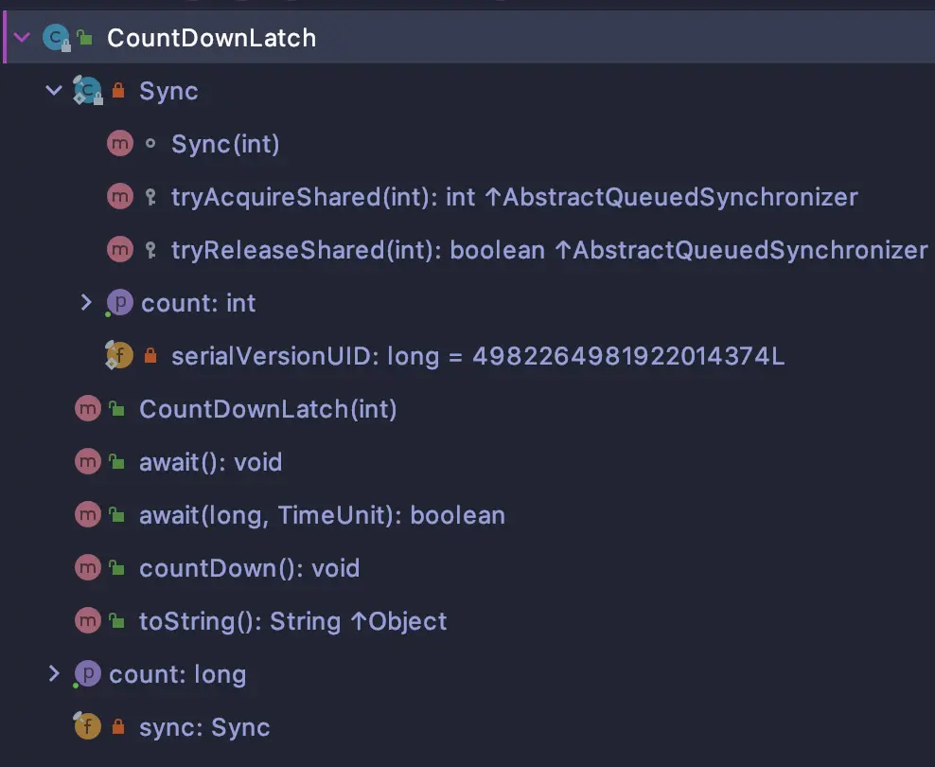The height and width of the screenshot is (767, 935).
Task: Expand the count: long property
Action: [54, 674]
